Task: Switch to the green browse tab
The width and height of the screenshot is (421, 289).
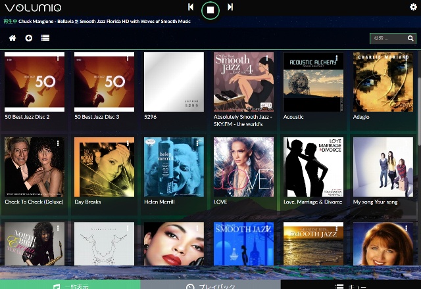Action: tap(70, 284)
